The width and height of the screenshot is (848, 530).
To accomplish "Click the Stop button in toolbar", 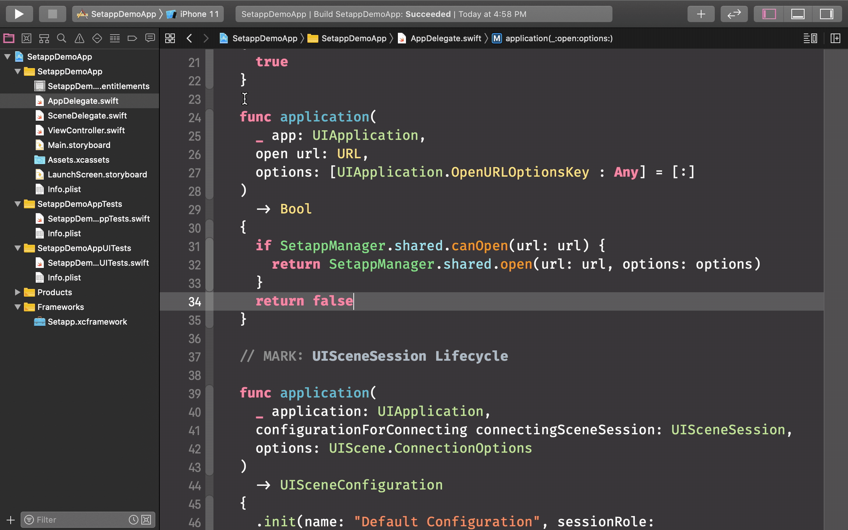I will (53, 14).
